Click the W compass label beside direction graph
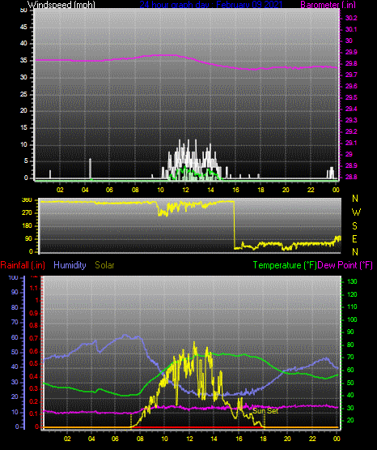Screen dimensions: 377x450 coord(356,212)
